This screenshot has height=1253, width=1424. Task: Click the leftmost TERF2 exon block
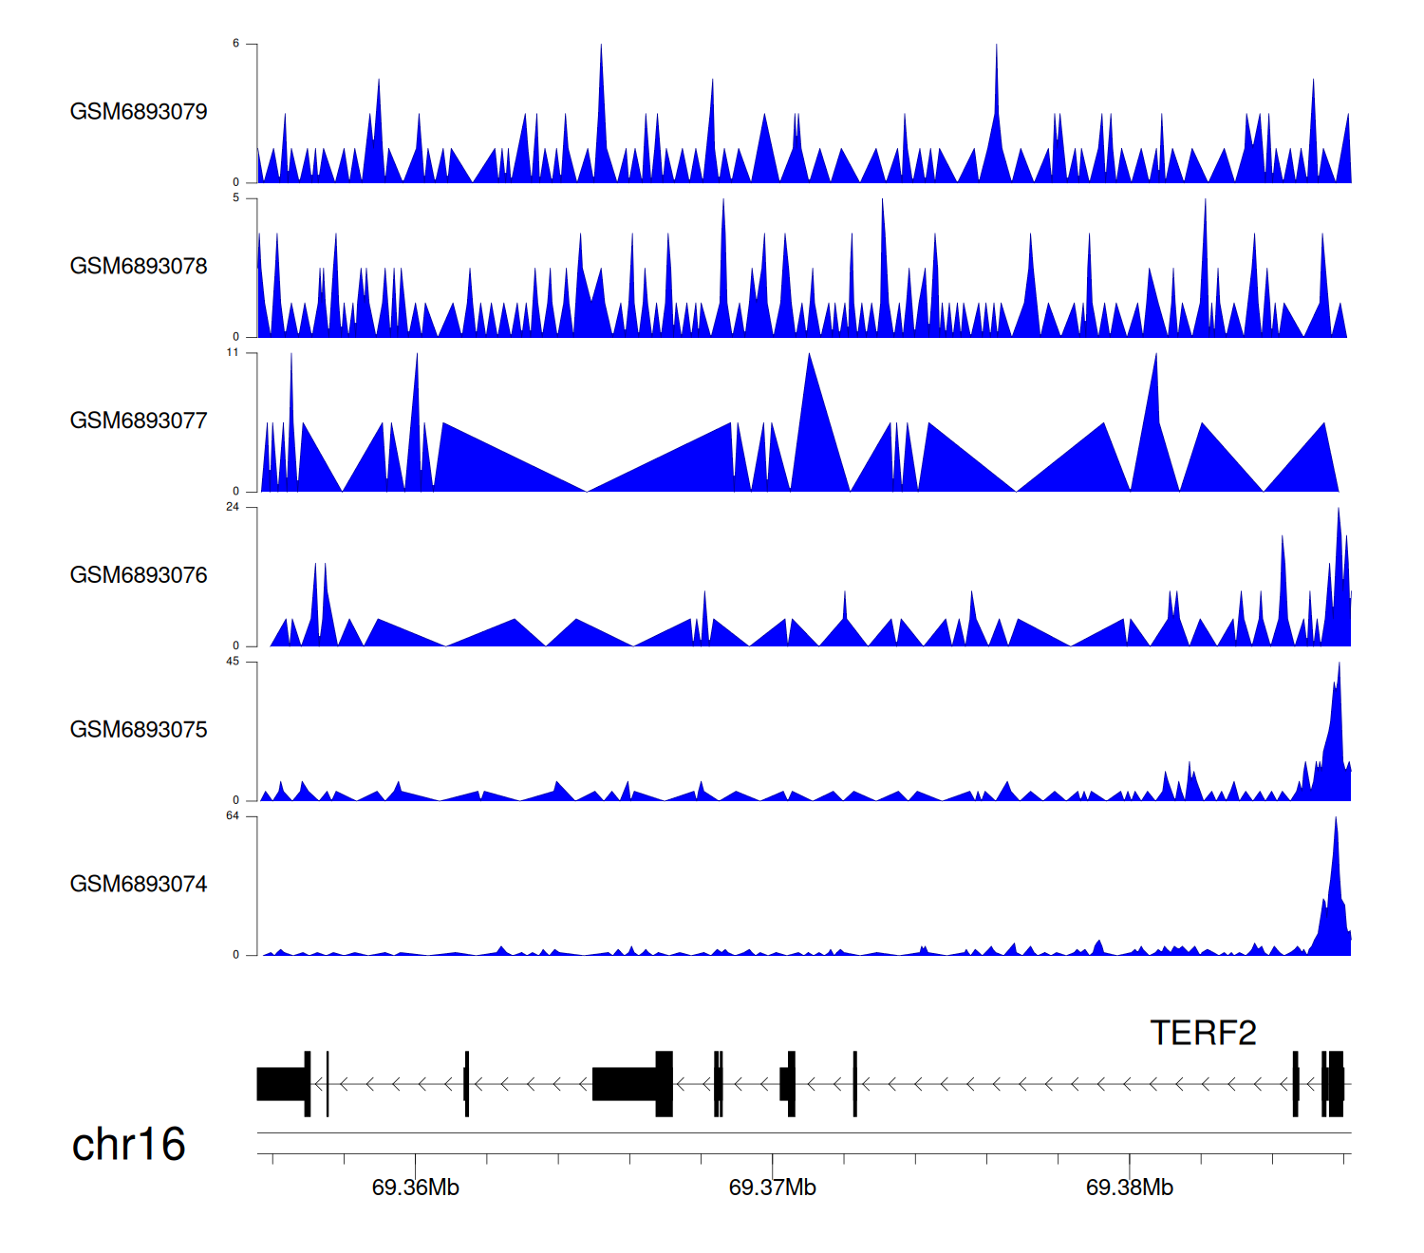pyautogui.click(x=282, y=1084)
